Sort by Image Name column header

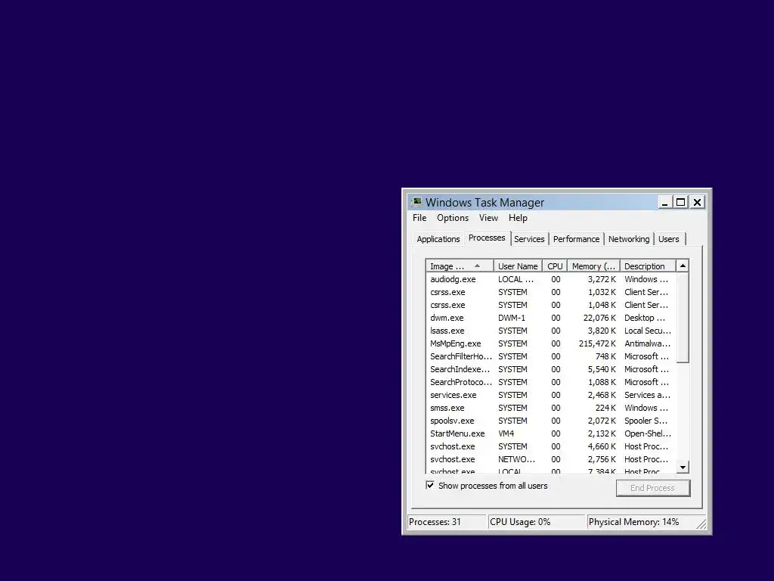pos(460,266)
